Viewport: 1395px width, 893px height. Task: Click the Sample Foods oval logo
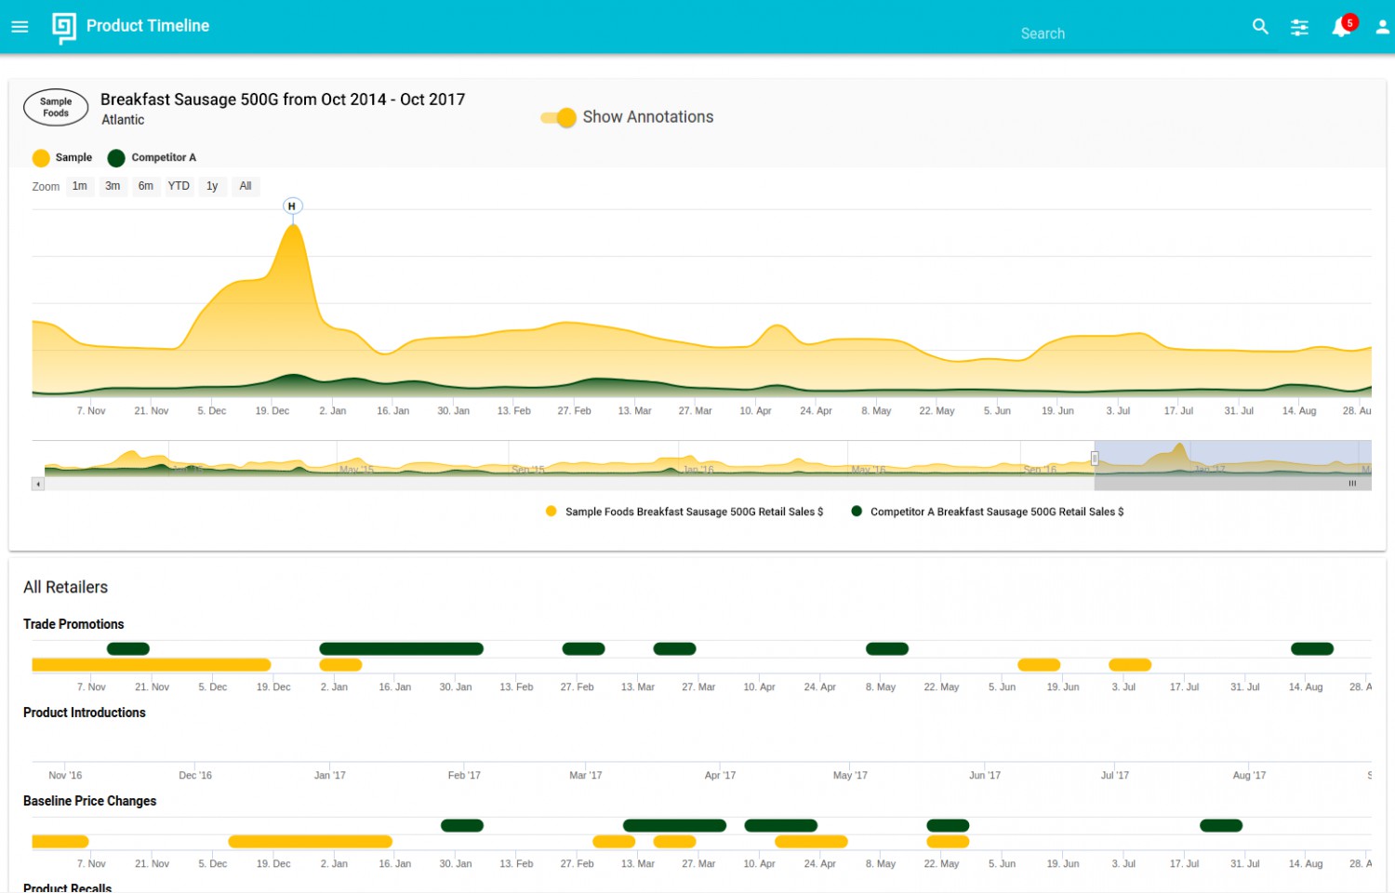point(56,108)
